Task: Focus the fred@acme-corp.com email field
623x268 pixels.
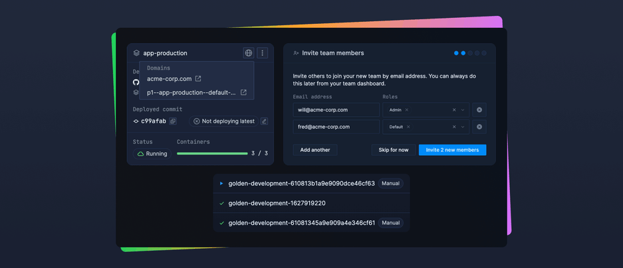Action: click(336, 127)
